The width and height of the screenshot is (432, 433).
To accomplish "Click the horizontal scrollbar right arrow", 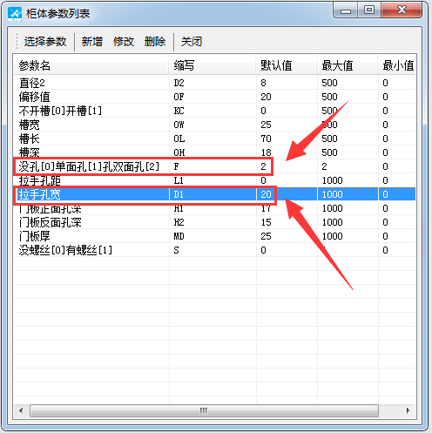I will tap(408, 410).
